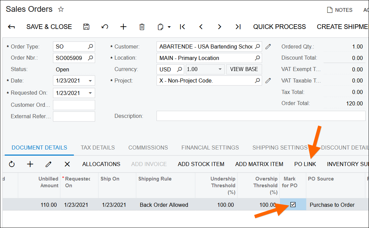The image size is (369, 228).
Task: Click into the Description text field
Action: click(x=261, y=116)
